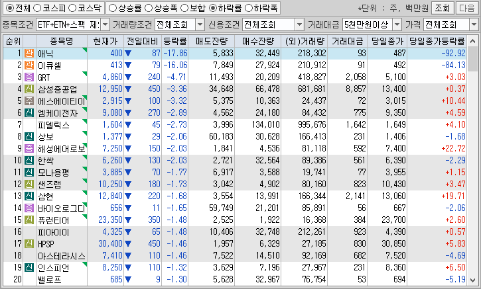Click the 증 badge next to 해성에어로보
This screenshot has height=289, width=481.
[x=29, y=149]
